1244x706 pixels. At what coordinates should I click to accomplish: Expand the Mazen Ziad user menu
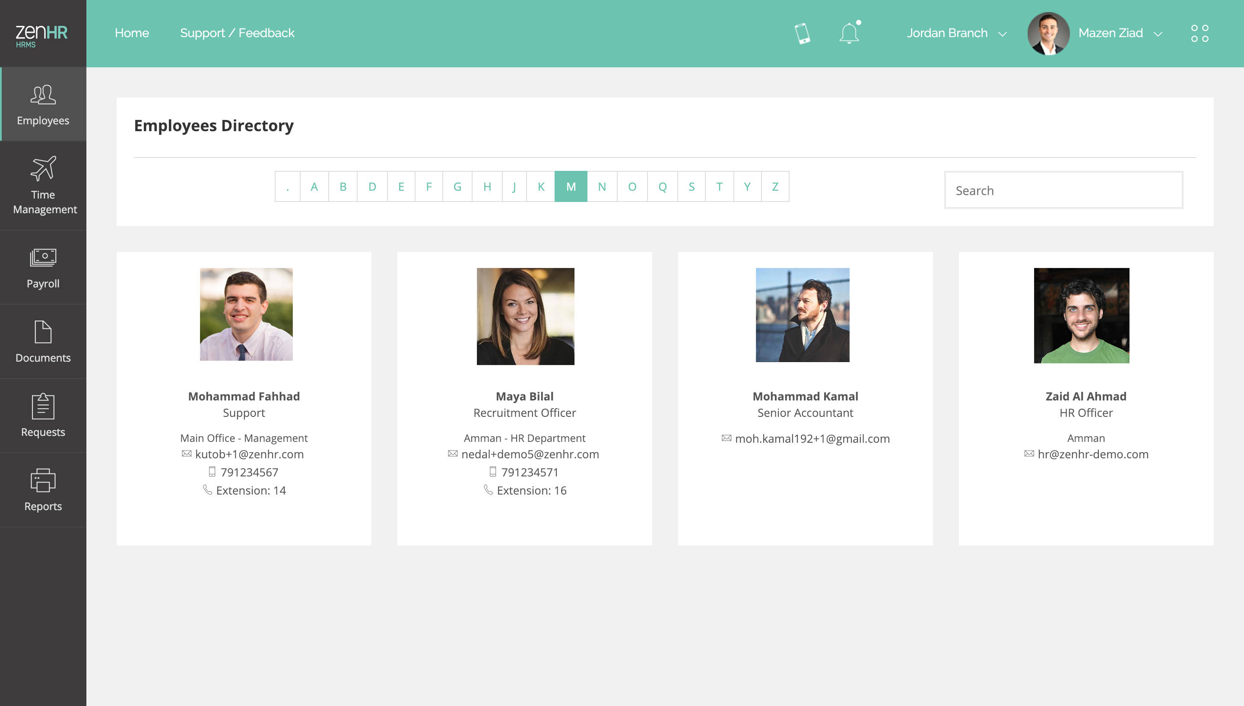1119,34
